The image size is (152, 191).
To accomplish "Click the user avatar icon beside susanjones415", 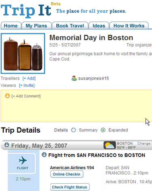I will point(74,79).
